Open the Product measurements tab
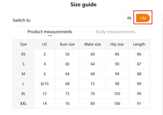This screenshot has height=115, width=163. [x=50, y=32]
